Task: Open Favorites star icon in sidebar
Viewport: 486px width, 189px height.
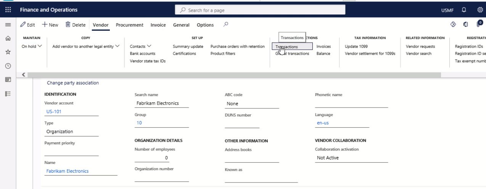Action: coord(8,52)
